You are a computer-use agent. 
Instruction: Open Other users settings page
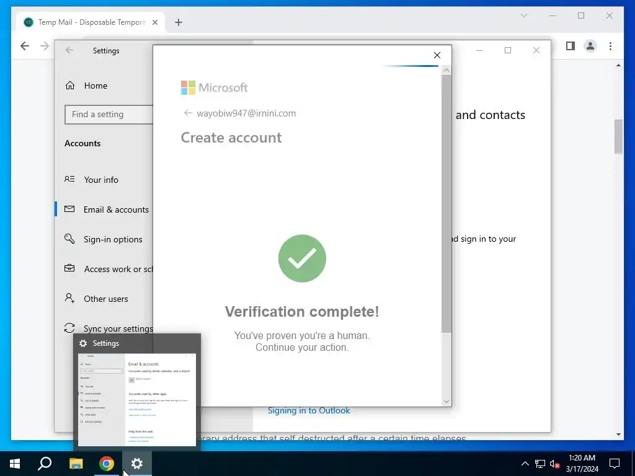point(105,299)
